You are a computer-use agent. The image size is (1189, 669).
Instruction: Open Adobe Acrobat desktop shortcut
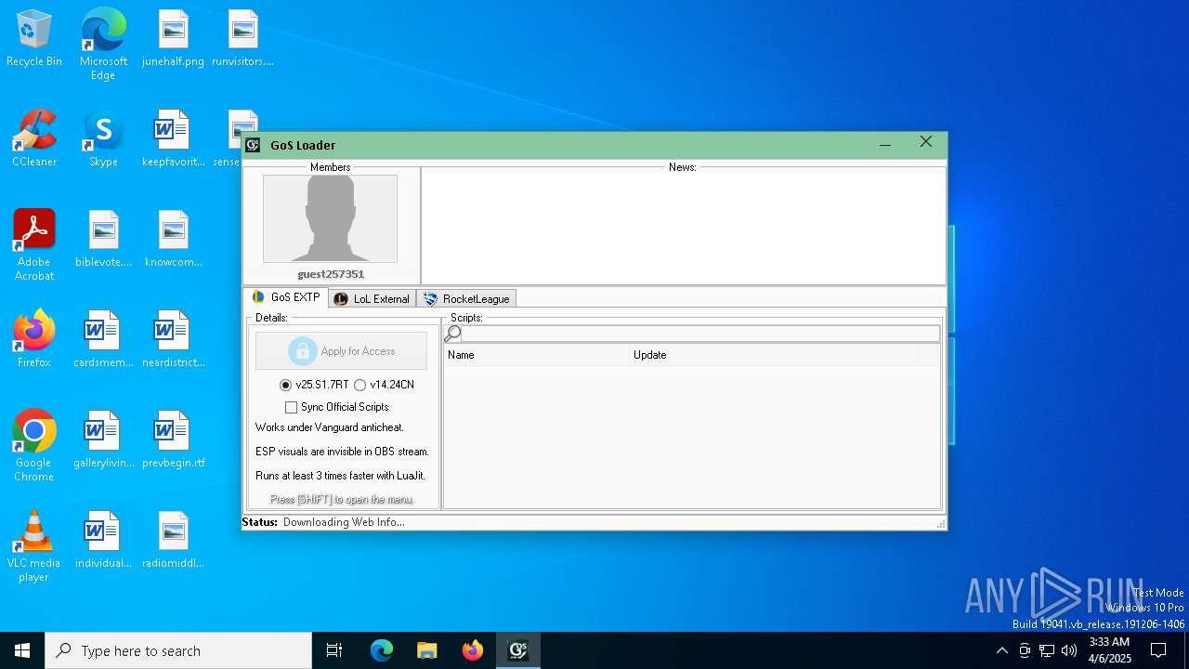[34, 245]
